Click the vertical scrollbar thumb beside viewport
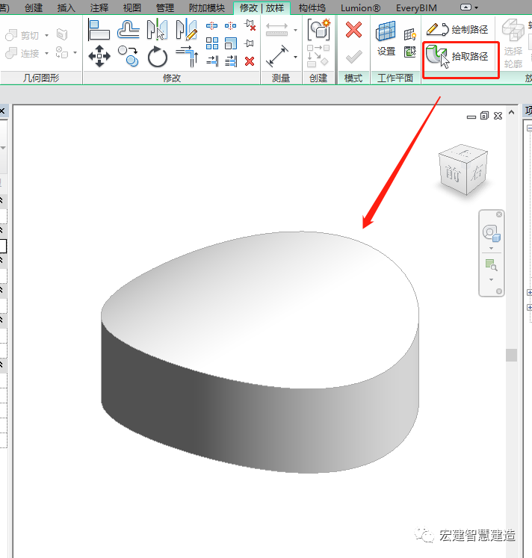Screen dimensions: 532x558 coord(511,355)
